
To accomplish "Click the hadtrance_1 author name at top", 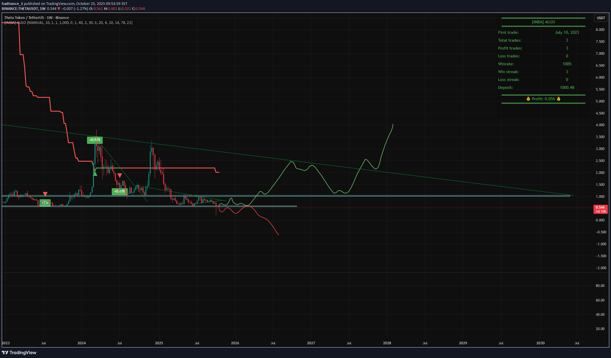I will [x=12, y=4].
